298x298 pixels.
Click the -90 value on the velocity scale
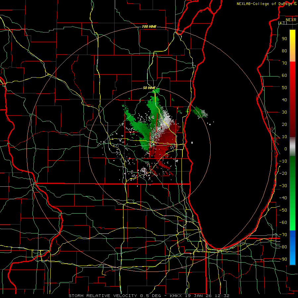click(283, 259)
